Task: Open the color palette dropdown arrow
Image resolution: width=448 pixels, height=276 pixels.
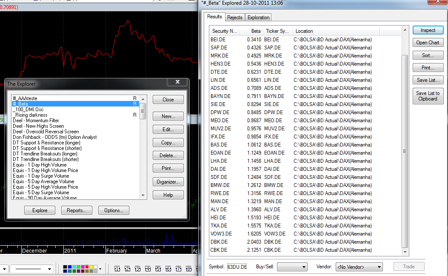Action: [100, 269]
